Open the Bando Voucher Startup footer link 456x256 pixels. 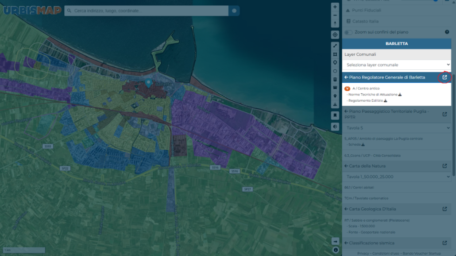(x=421, y=253)
